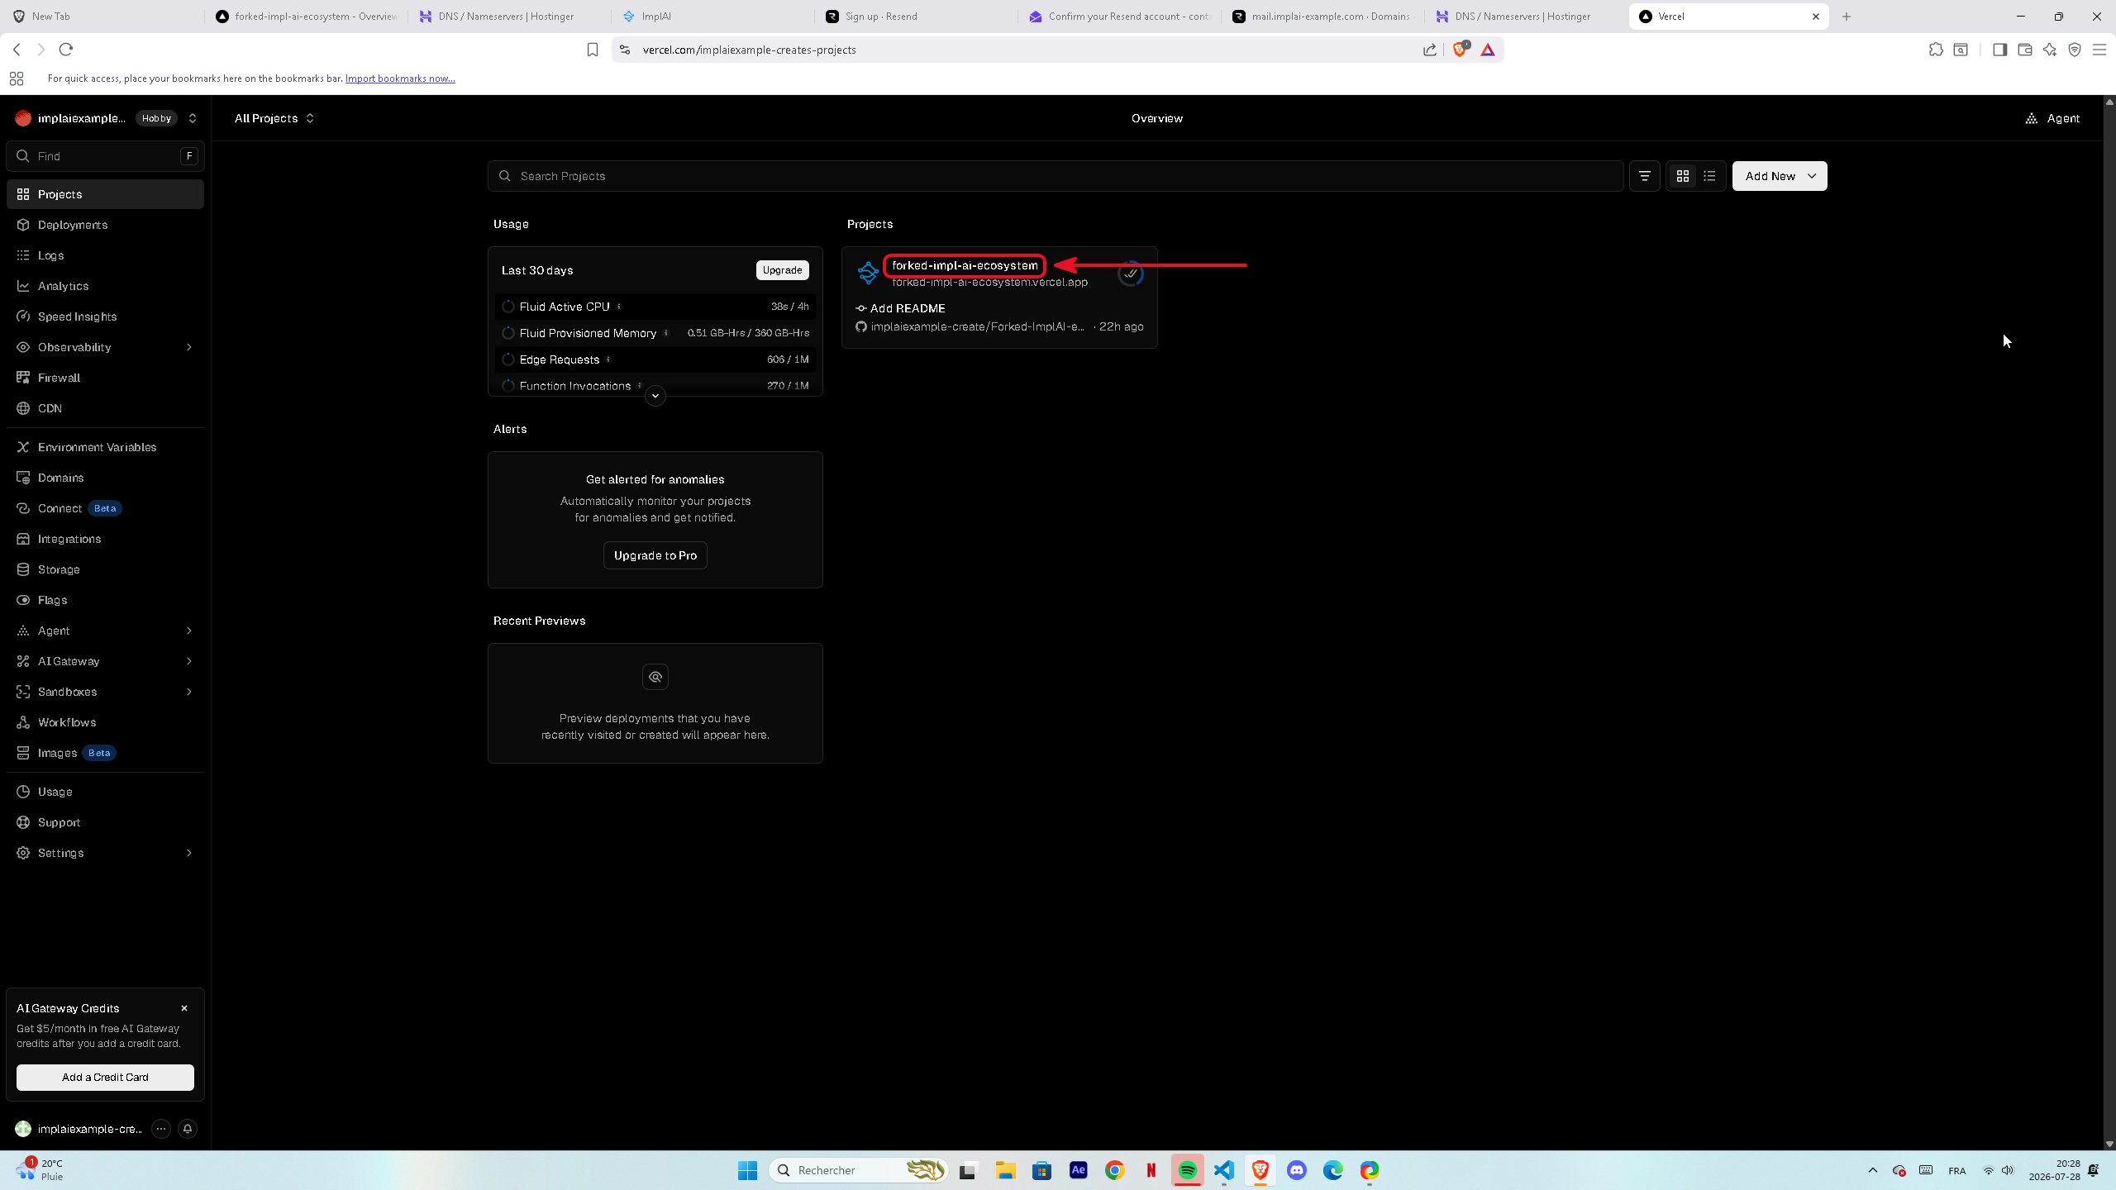Viewport: 2116px width, 1190px height.
Task: Dismiss the AI Gateway Credits card
Action: click(x=184, y=1008)
